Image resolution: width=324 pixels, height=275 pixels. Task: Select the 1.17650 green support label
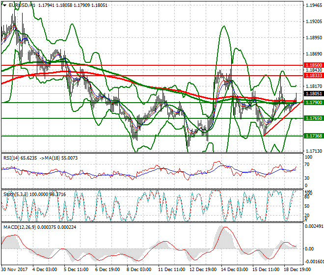coord(314,118)
